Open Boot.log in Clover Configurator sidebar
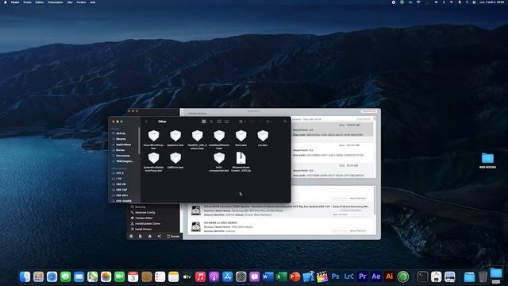The image size is (508, 286). [140, 207]
